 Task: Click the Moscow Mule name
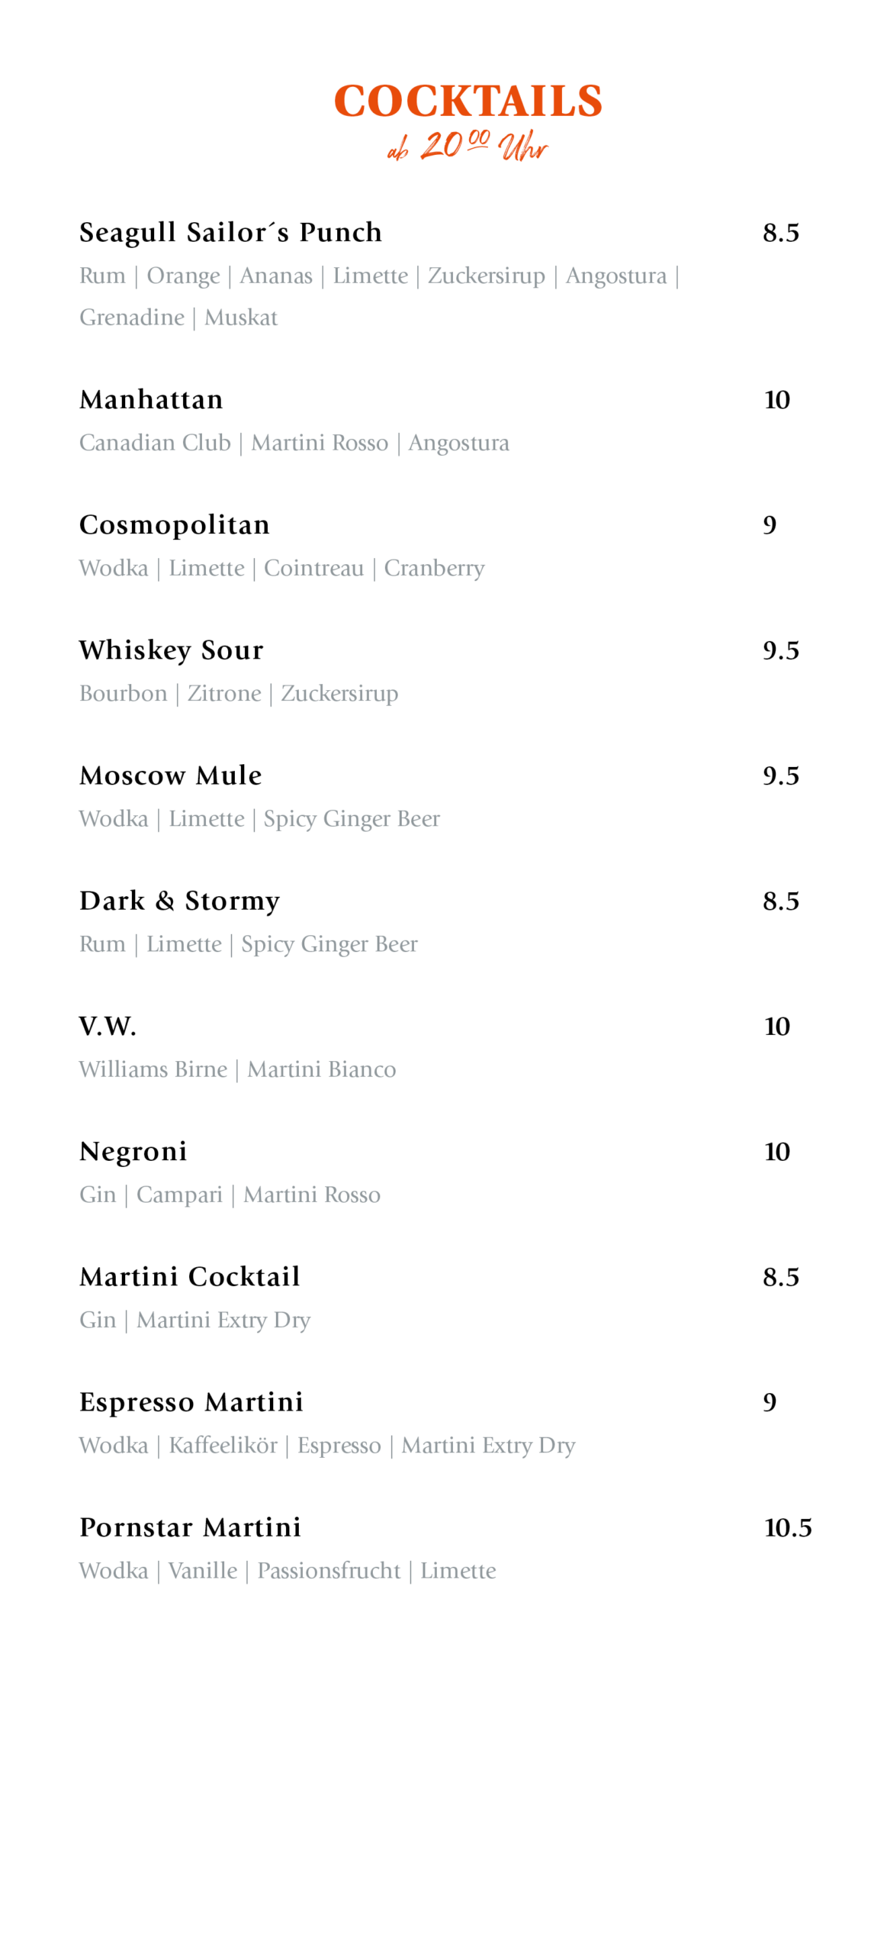coord(171,775)
